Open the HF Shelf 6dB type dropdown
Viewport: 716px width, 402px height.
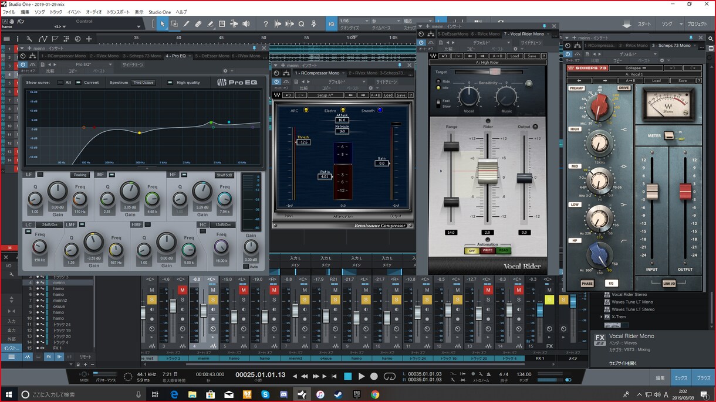(224, 175)
